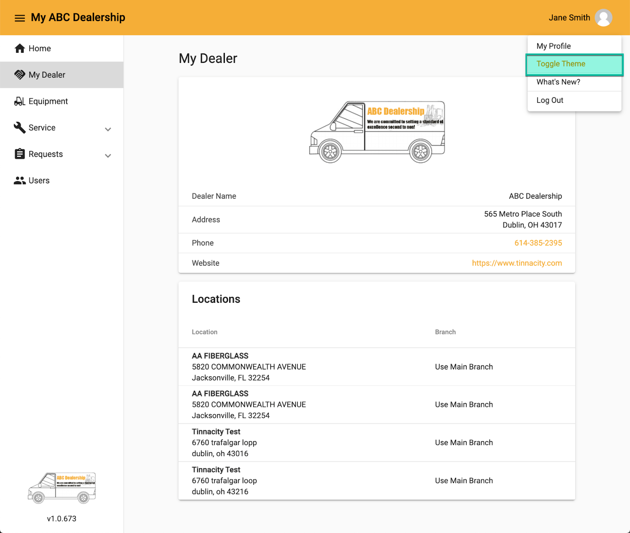Click the My Dealer page heading
Viewport: 630px width, 533px height.
(x=208, y=59)
